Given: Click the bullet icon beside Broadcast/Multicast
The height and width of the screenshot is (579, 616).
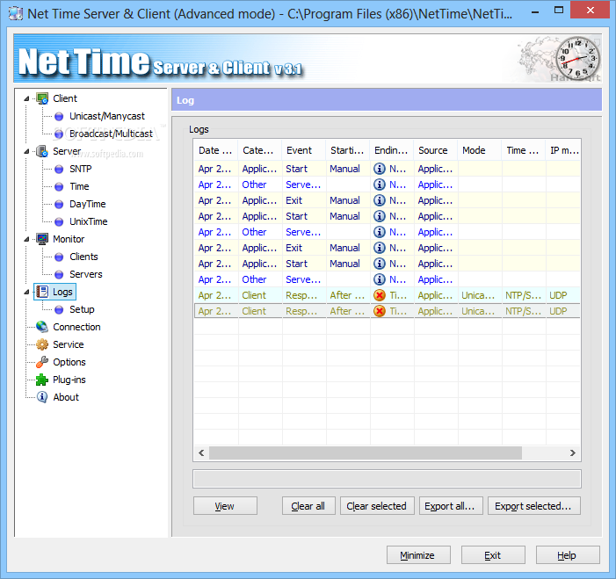Looking at the screenshot, I should click(59, 134).
